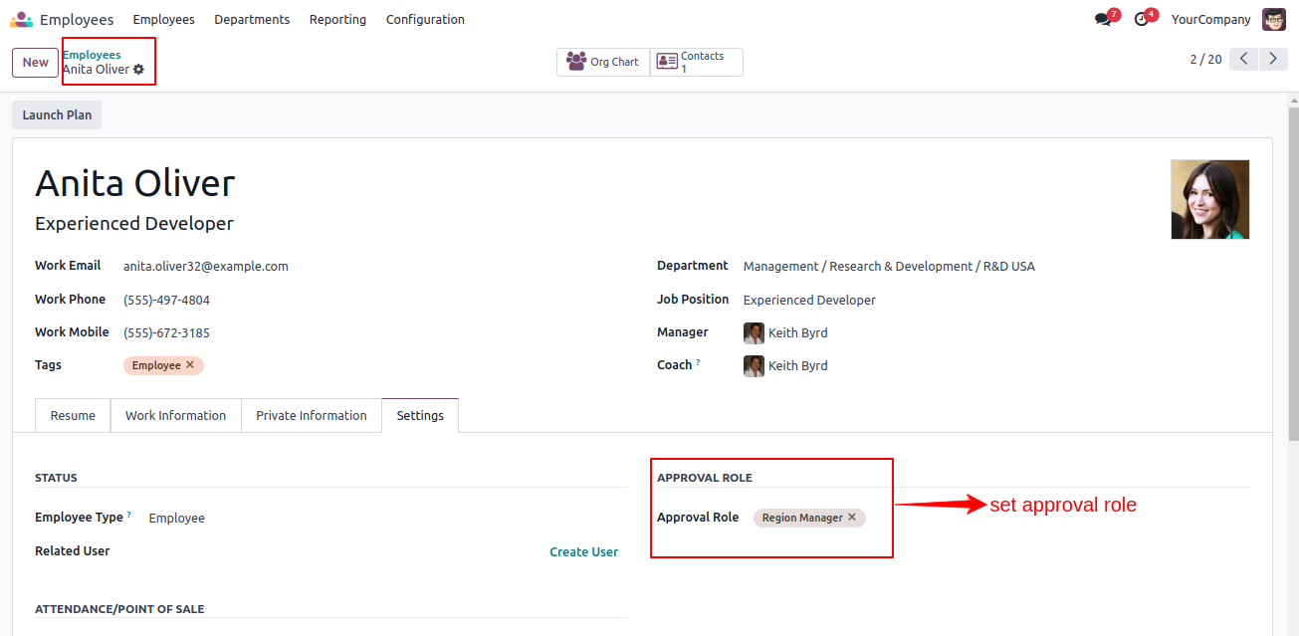Click the Related User field

click(x=343, y=551)
